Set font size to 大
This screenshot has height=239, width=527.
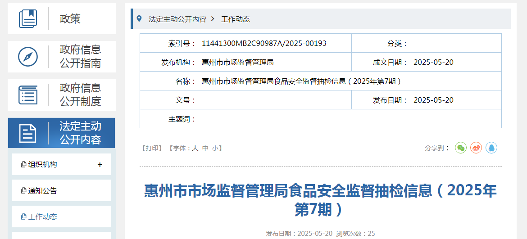point(195,148)
